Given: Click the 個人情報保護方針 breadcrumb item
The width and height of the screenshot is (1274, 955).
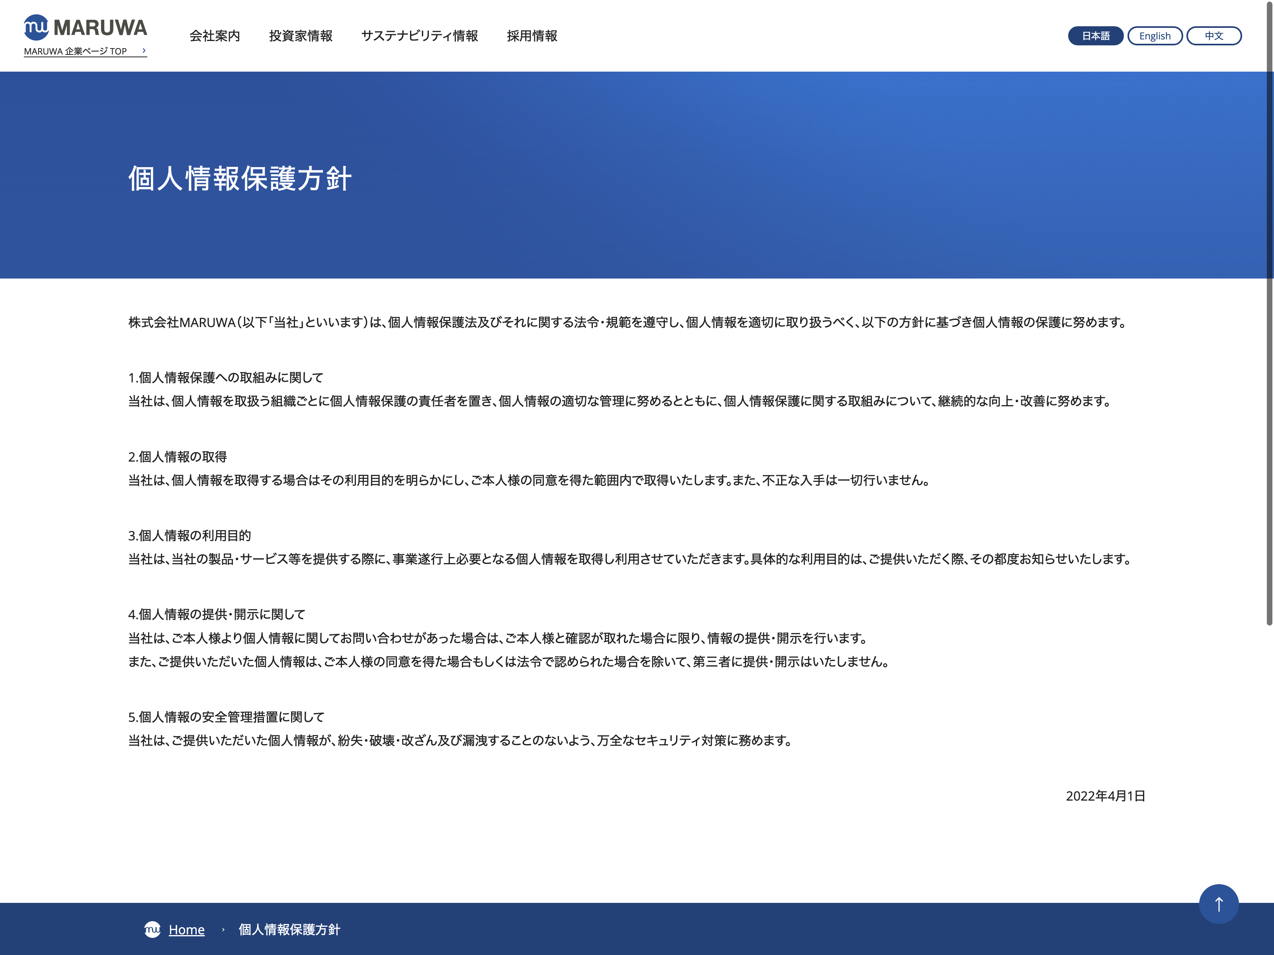Looking at the screenshot, I should click(x=289, y=930).
